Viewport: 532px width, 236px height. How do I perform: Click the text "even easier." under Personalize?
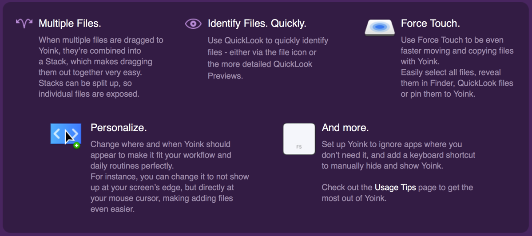click(113, 209)
